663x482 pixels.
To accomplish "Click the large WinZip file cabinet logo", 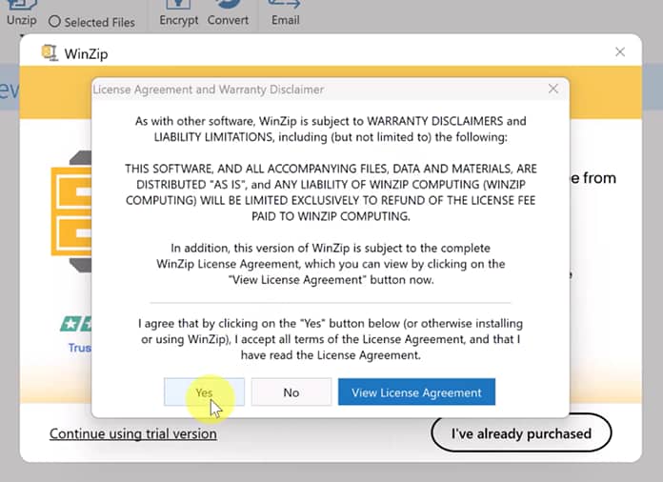I will (x=70, y=217).
